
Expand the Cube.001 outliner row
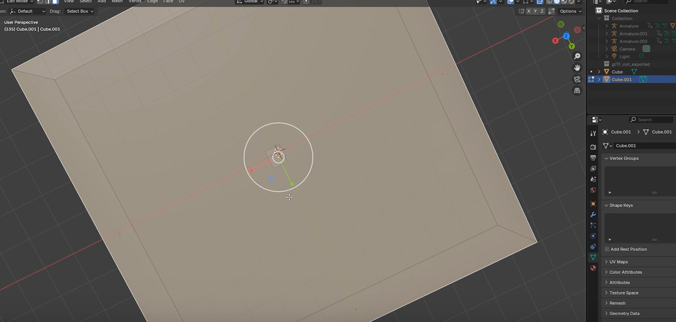point(599,80)
